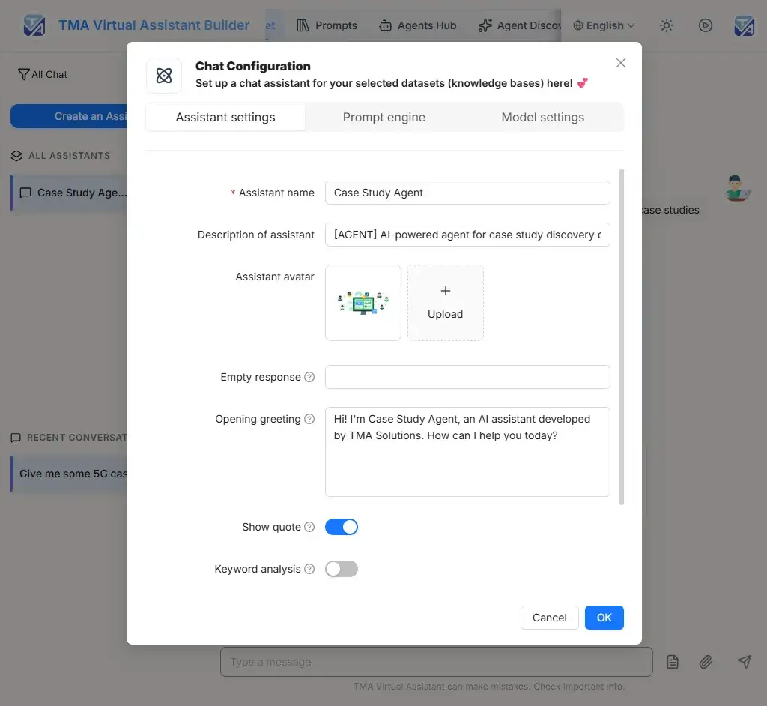Image resolution: width=767 pixels, height=706 pixels.
Task: Confirm settings with the OK button
Action: coord(604,617)
